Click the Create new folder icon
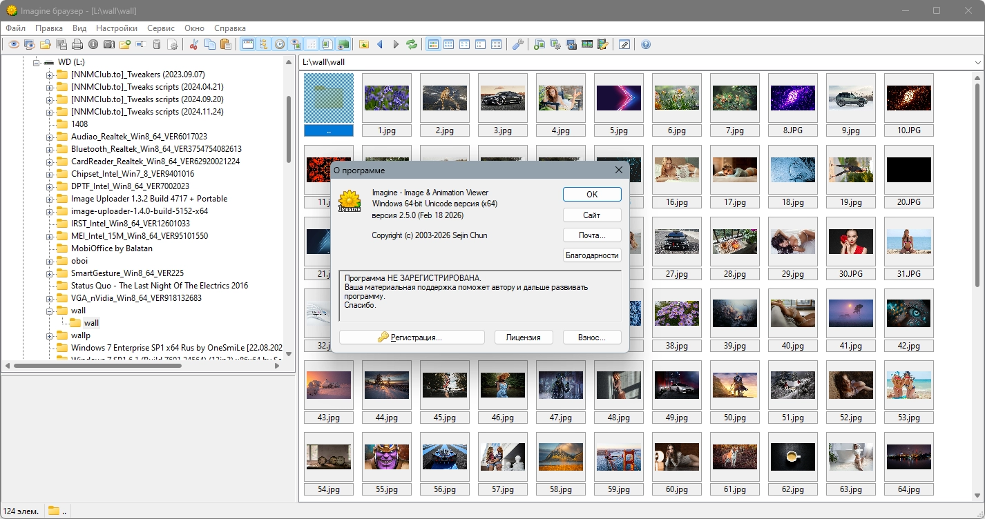Viewport: 985px width, 519px height. [x=124, y=45]
